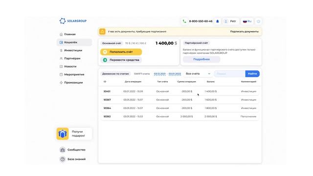Click the wallet icon next to Кошелёк

point(61,43)
